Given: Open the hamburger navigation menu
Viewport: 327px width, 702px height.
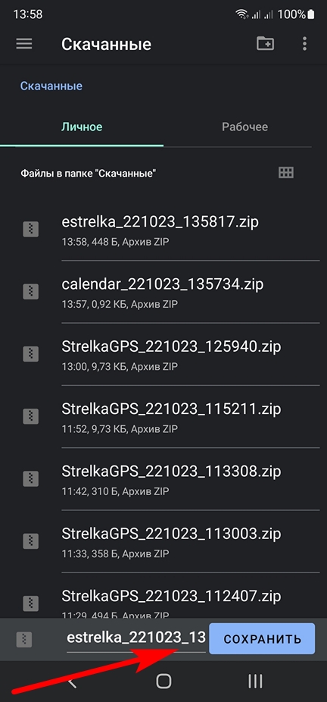Looking at the screenshot, I should (x=24, y=44).
